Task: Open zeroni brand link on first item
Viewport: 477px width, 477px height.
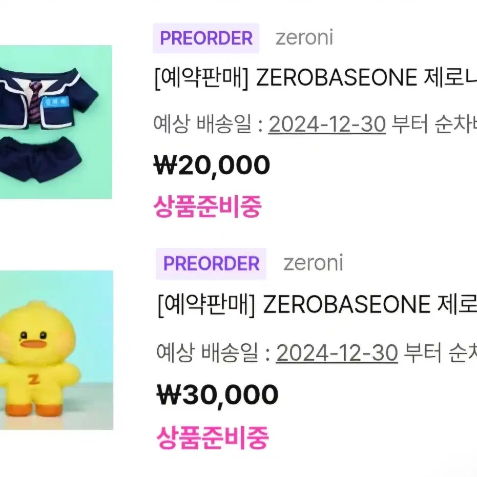Action: pos(304,38)
